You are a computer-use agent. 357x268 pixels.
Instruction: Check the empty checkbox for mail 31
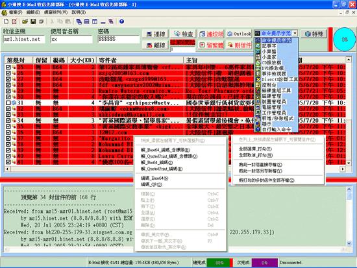tap(8, 103)
